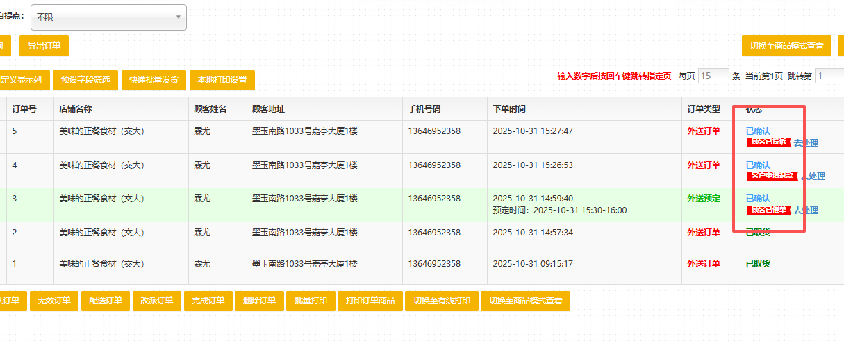Click 快递批量发货 button
Image resolution: width=844 pixels, height=341 pixels.
(153, 80)
